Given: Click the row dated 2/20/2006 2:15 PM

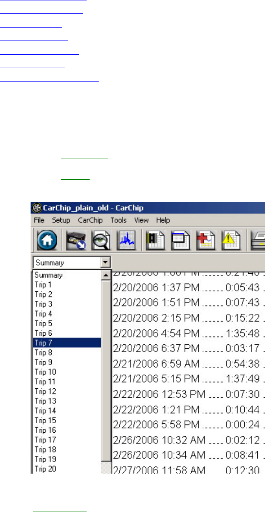Looking at the screenshot, I should 189,318.
